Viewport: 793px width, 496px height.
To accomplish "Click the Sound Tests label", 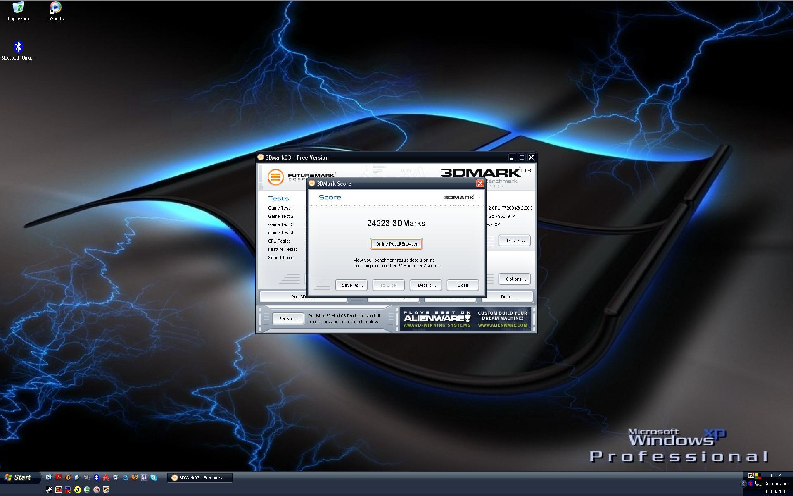I will [x=281, y=258].
